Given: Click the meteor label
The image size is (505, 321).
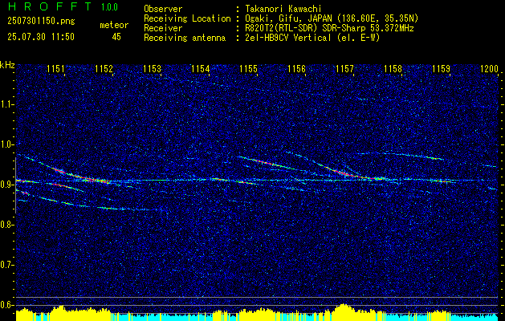Looking at the screenshot, I should [114, 25].
